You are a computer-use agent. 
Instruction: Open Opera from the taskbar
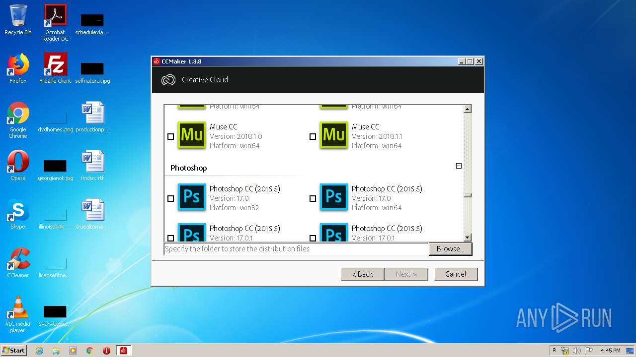(x=106, y=351)
